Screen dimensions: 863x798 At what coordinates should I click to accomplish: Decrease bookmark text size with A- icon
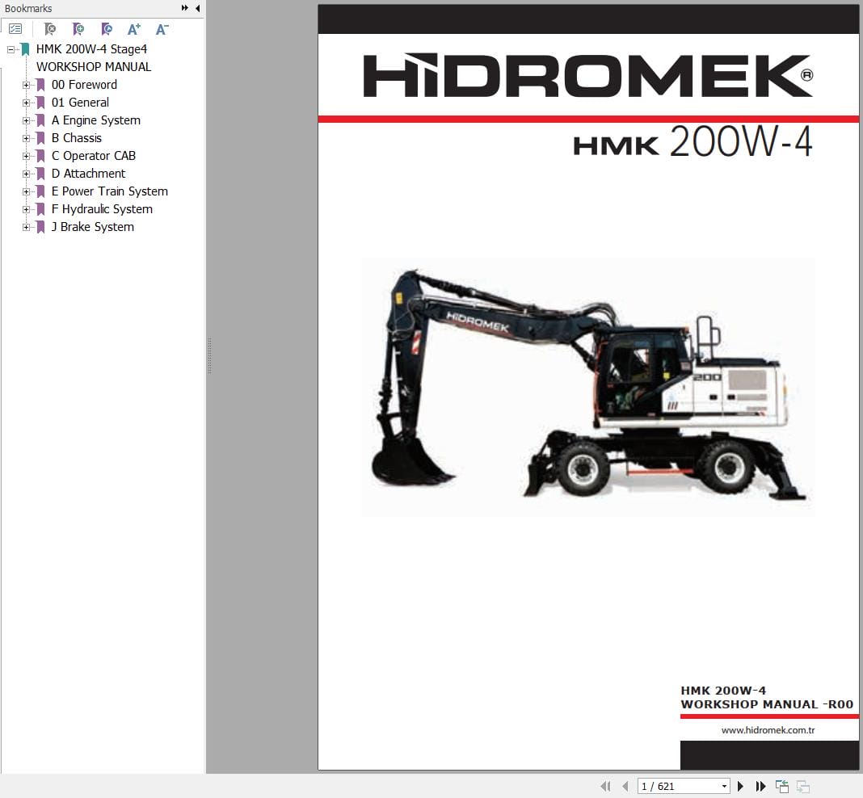162,28
